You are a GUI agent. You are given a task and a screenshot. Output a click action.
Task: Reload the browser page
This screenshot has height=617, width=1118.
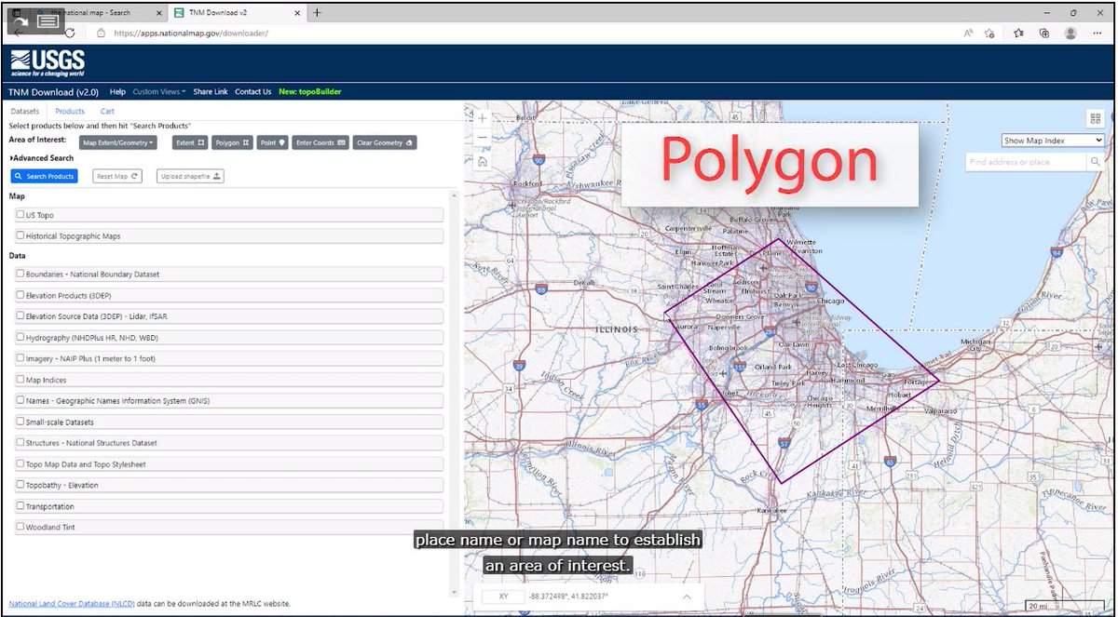[x=70, y=32]
